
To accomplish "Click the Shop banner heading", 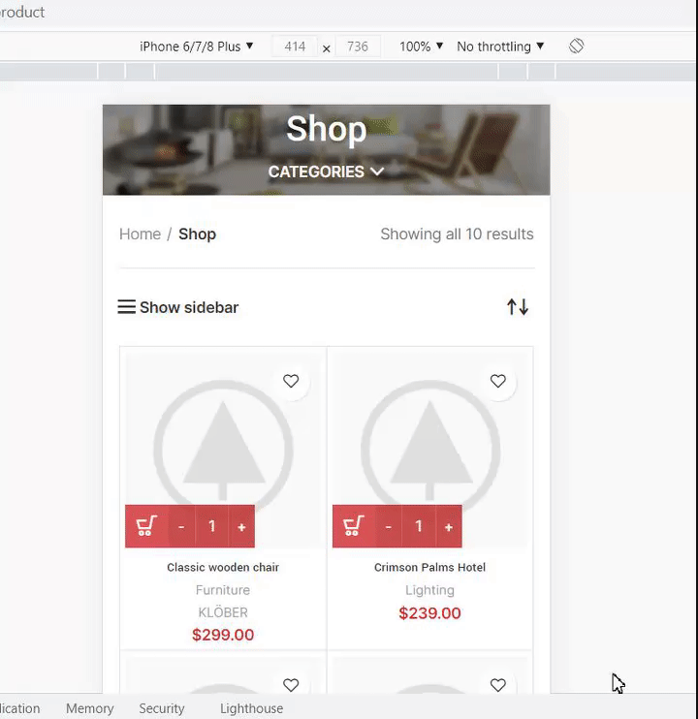I will [326, 129].
